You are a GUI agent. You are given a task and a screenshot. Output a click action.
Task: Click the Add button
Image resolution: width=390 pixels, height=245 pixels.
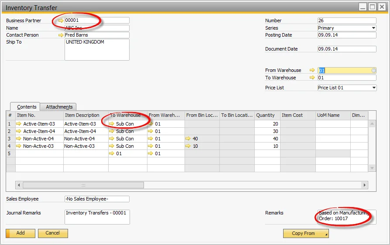coord(21,233)
